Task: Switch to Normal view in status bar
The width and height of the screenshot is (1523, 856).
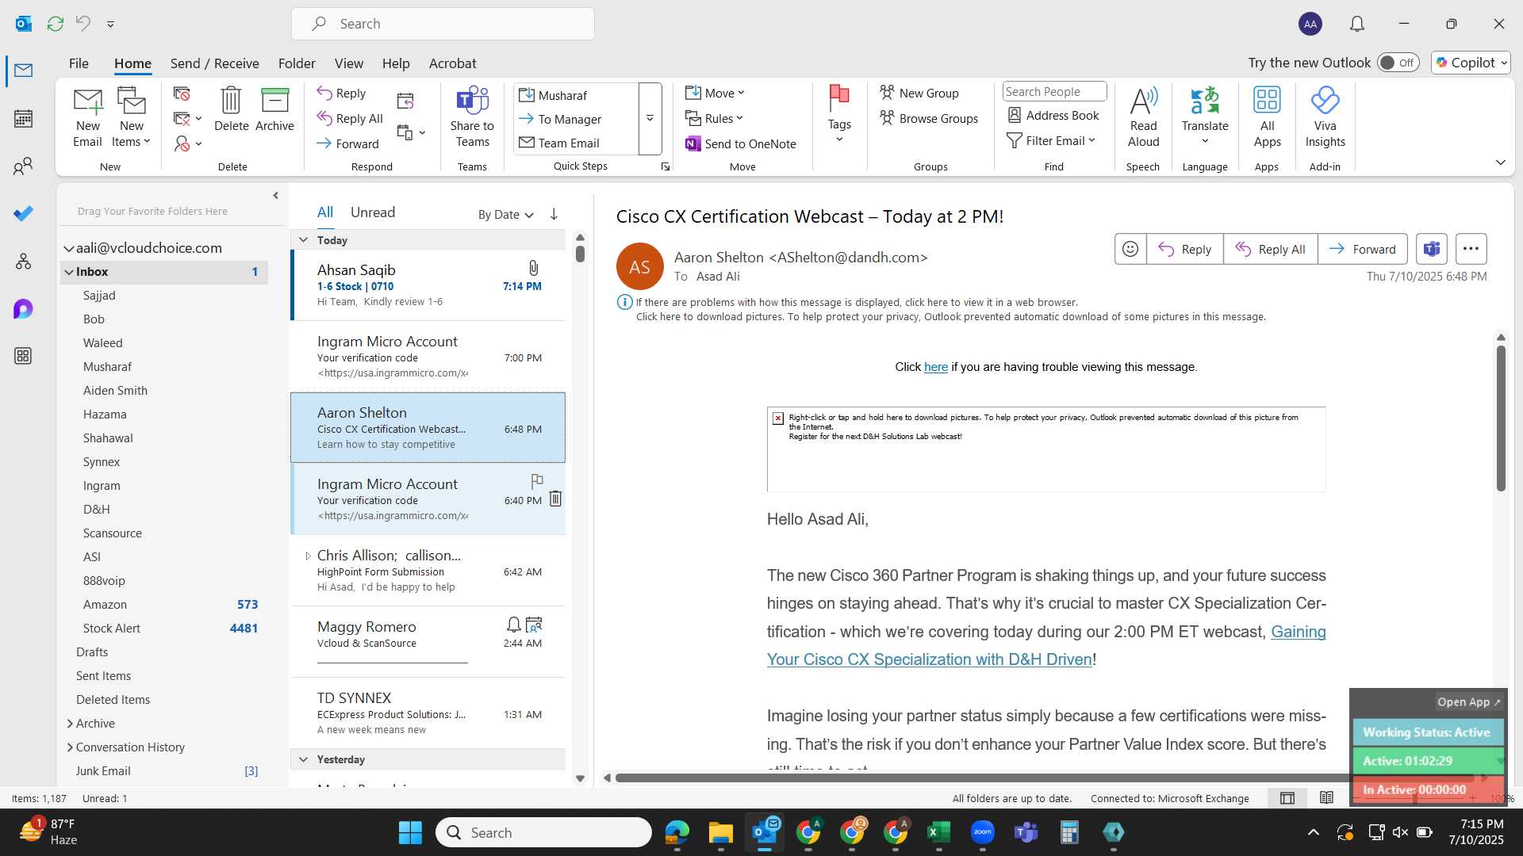Action: 1287,798
